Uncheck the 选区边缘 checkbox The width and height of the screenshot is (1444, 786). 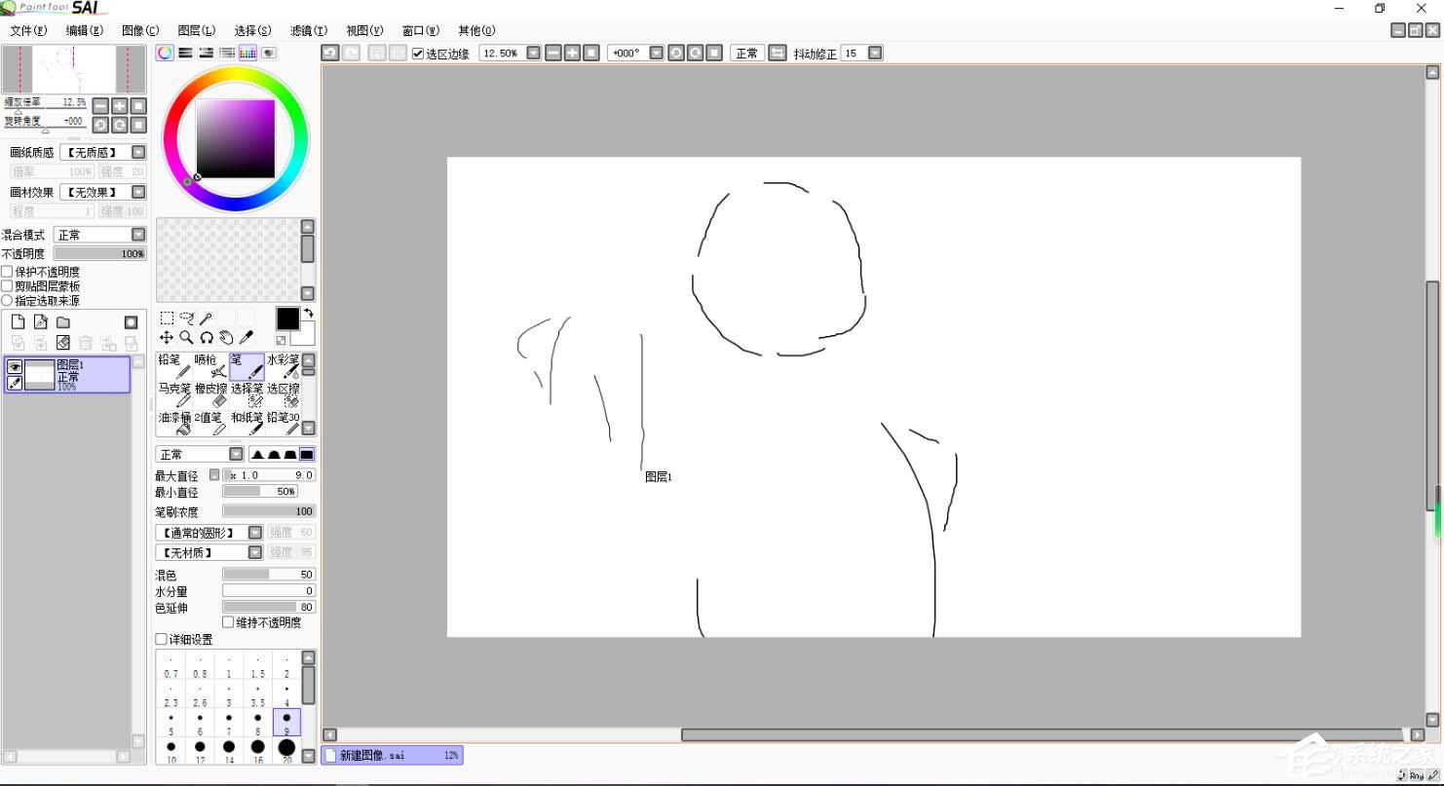tap(418, 54)
